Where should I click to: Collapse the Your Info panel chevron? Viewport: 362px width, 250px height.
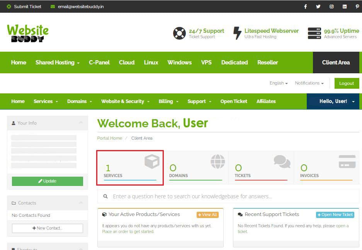tap(81, 123)
